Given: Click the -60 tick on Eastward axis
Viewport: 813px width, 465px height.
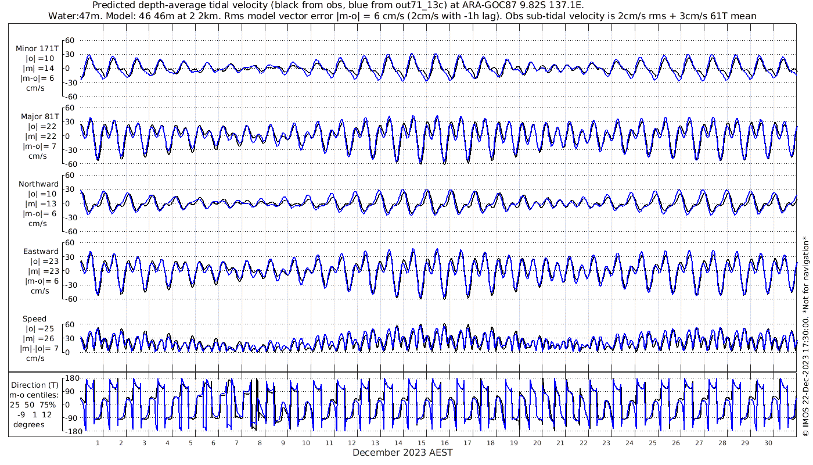Looking at the screenshot, I should tap(70, 299).
